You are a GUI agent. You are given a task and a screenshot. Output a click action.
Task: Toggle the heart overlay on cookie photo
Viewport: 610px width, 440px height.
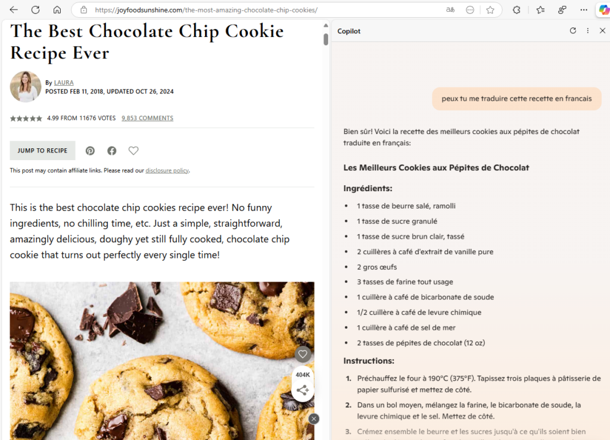tap(303, 354)
